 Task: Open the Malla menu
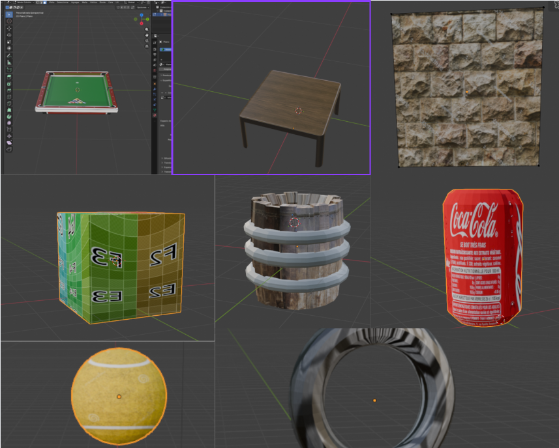pyautogui.click(x=84, y=2)
